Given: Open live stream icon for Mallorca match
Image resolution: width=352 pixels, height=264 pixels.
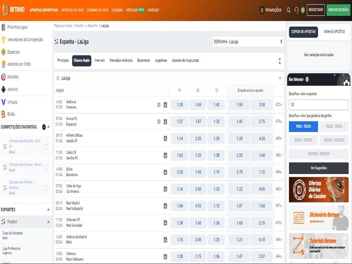Looking at the screenshot, I should coord(159,105).
